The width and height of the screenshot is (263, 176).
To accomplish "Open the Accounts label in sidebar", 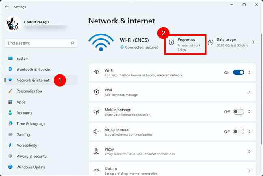I will 24,113.
